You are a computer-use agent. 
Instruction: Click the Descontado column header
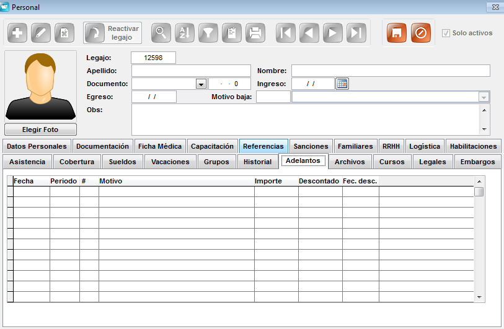click(x=321, y=181)
